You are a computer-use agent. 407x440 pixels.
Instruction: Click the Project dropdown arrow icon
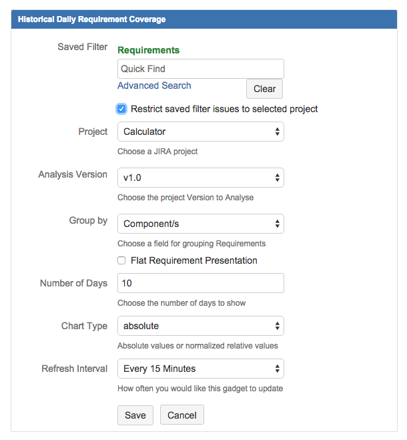pyautogui.click(x=277, y=132)
